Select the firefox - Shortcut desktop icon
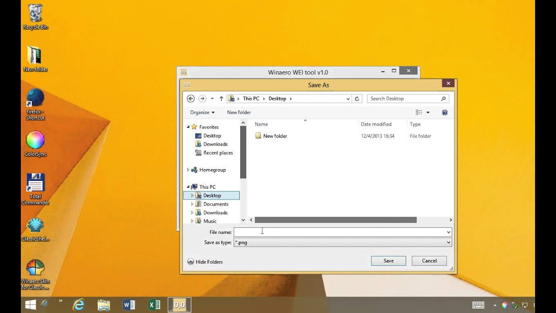 [x=35, y=104]
